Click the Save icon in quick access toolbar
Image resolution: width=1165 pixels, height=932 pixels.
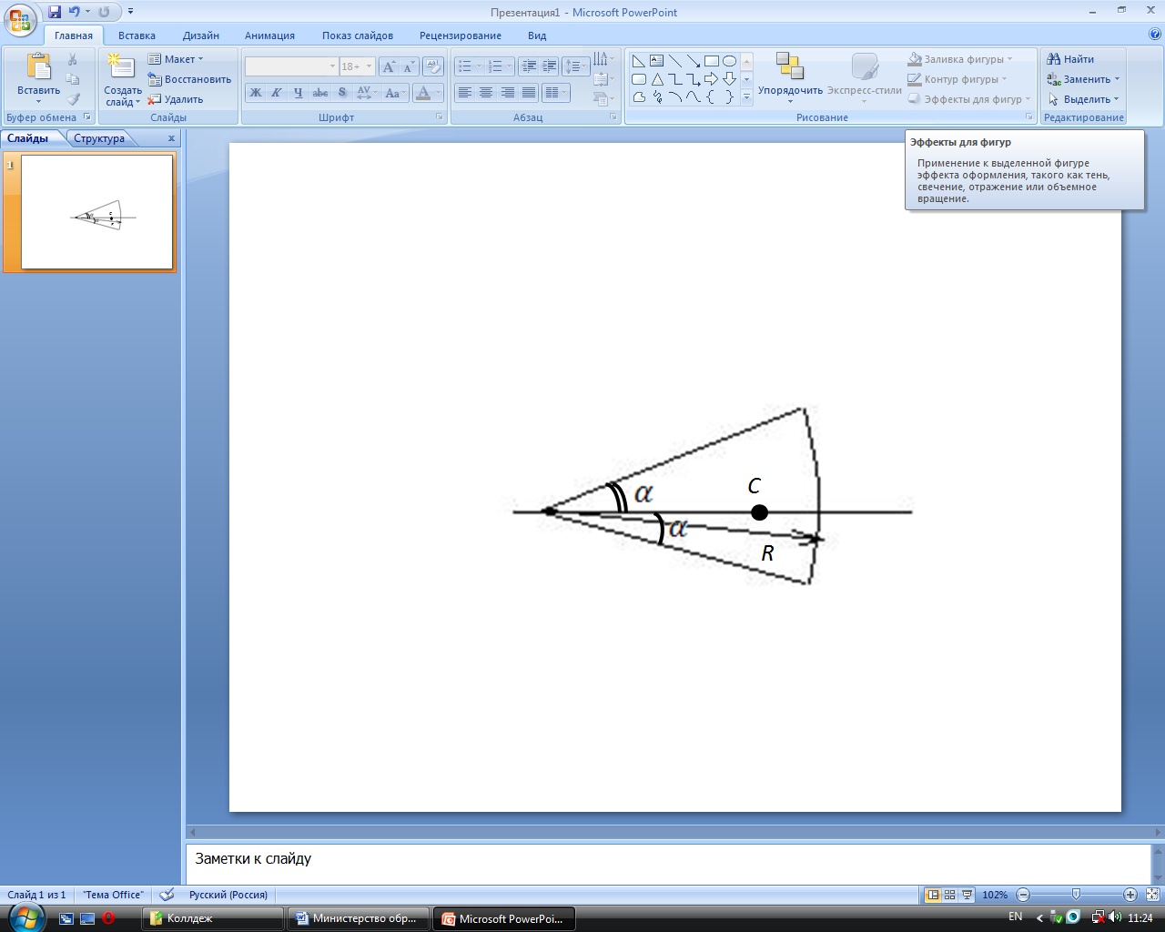coord(55,12)
